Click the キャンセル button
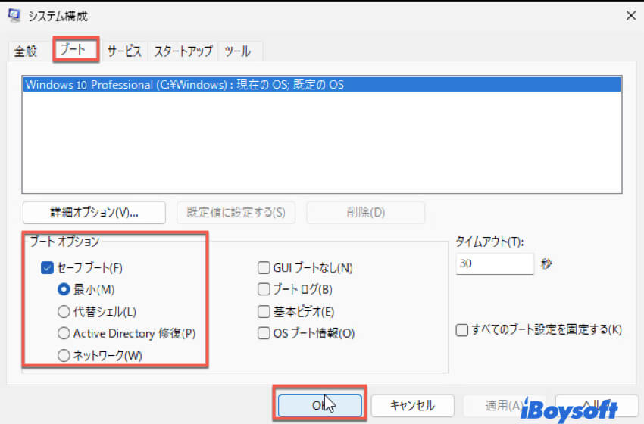The width and height of the screenshot is (644, 424). click(412, 406)
